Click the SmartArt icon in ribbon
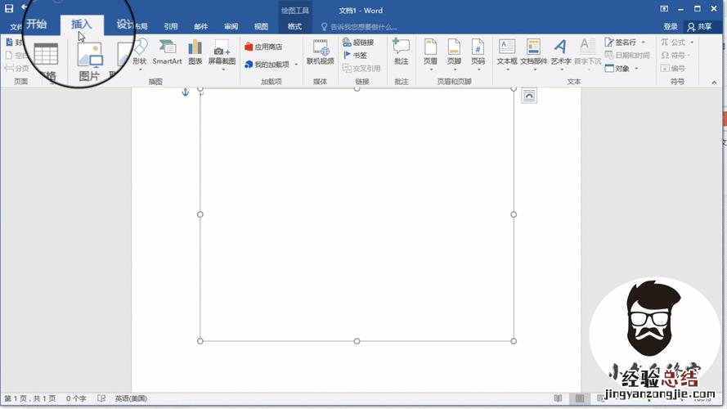Screen dimensions: 727x409 (167, 52)
